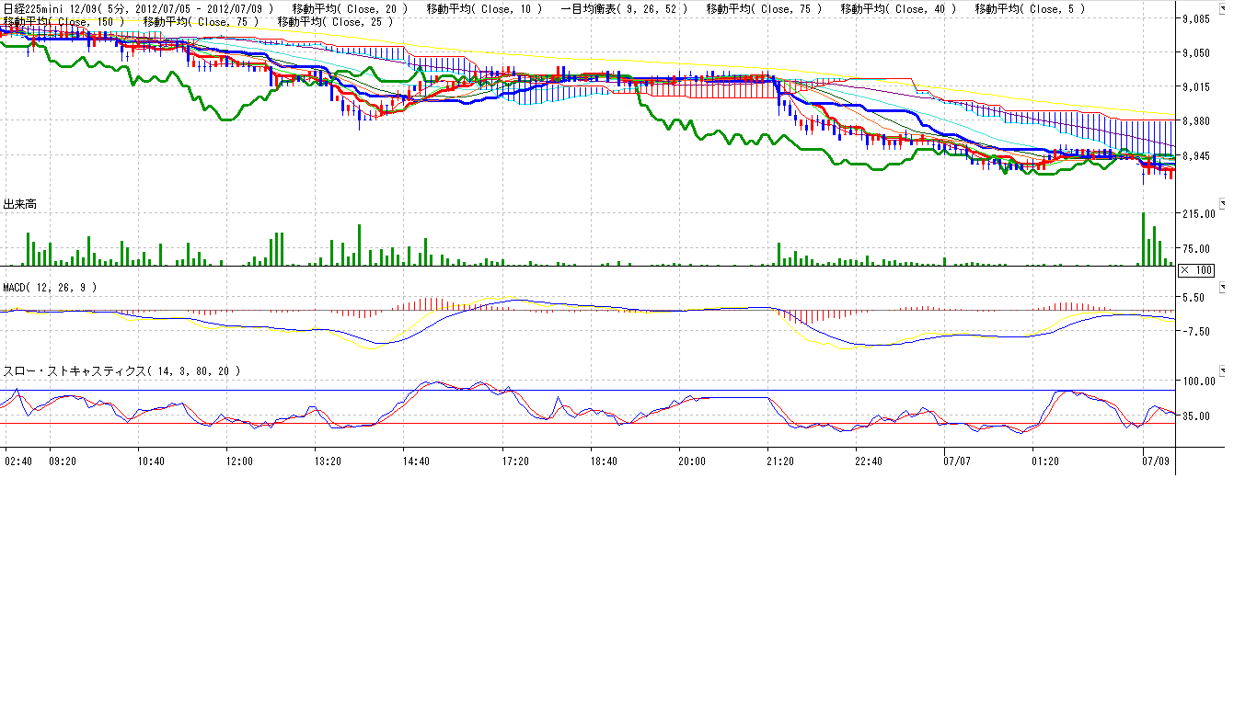Select the 移動平均(Close, 5) indicator label
Image resolution: width=1257 pixels, height=706 pixels.
click(1029, 8)
